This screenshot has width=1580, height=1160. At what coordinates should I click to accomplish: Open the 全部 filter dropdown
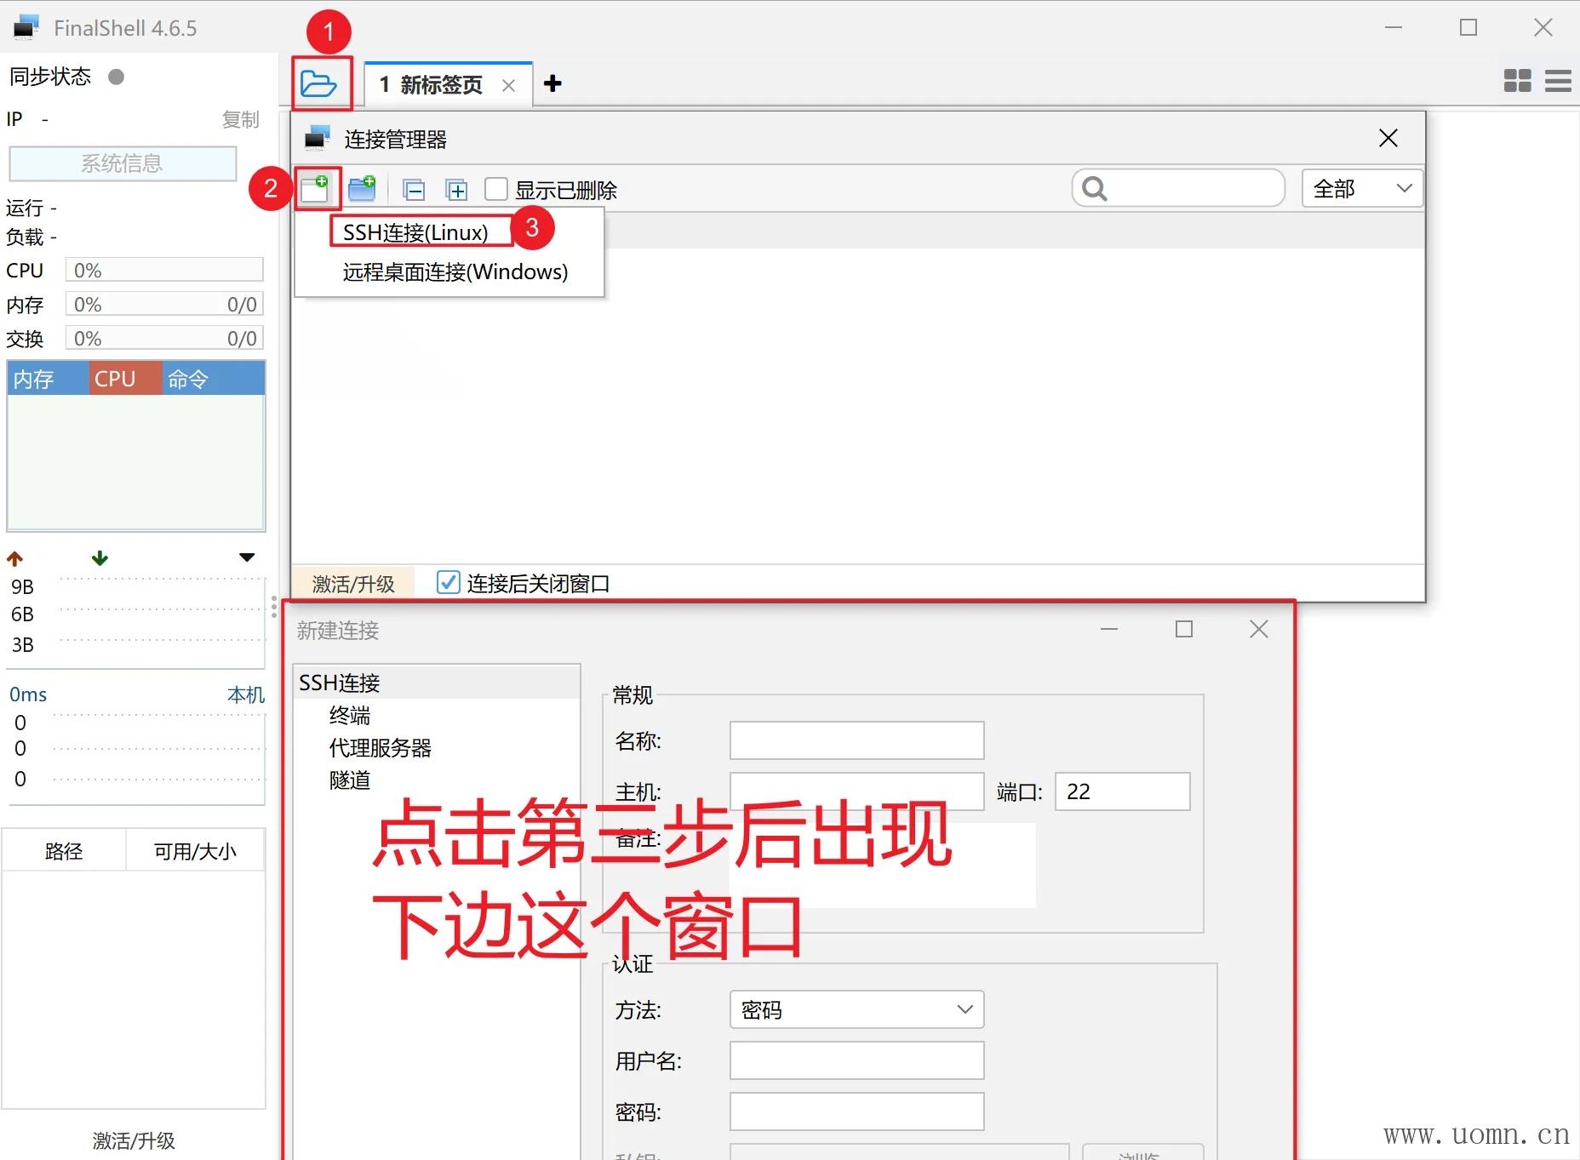tap(1362, 188)
